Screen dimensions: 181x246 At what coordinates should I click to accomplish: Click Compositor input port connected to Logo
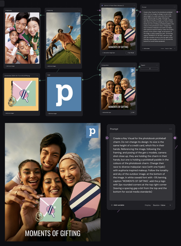tap(100, 75)
